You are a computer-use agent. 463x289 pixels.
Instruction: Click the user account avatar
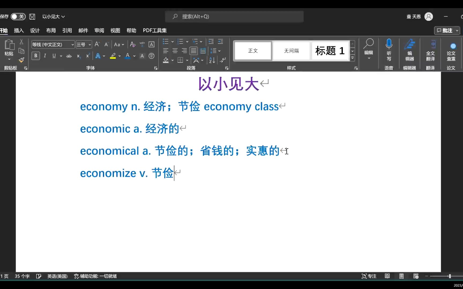429,17
